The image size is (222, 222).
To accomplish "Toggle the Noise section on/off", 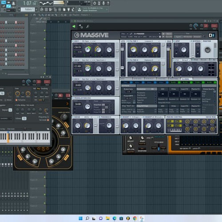I will coord(73,117).
